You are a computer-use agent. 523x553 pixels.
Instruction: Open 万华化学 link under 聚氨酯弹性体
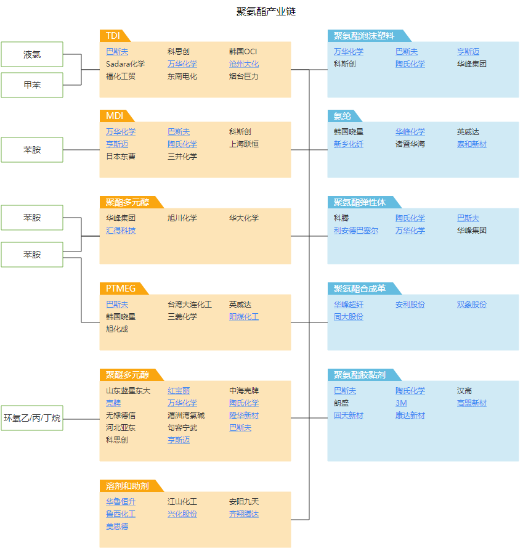pyautogui.click(x=410, y=231)
